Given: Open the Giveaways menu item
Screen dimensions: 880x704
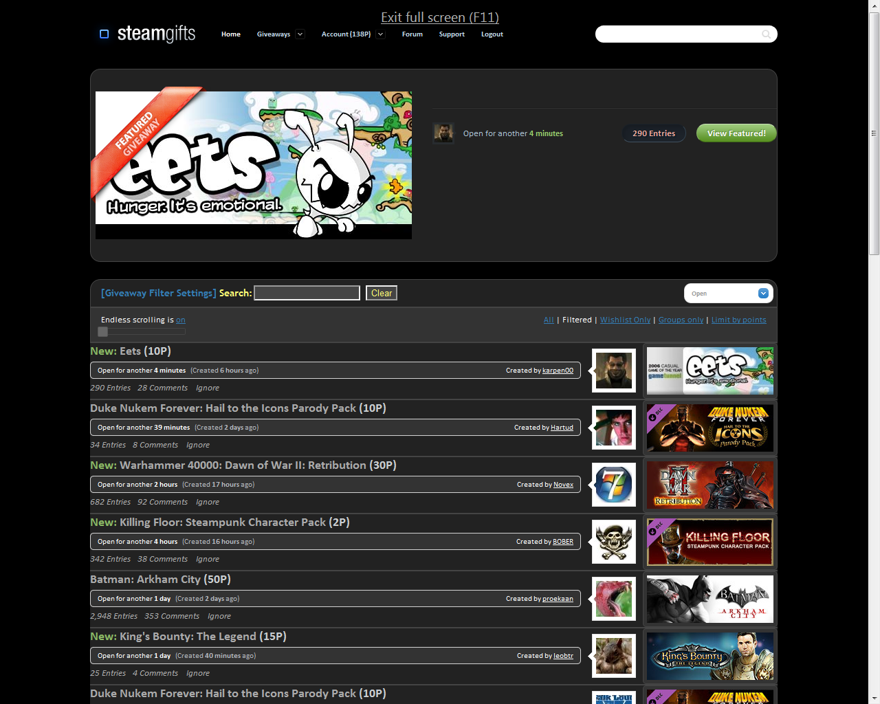Looking at the screenshot, I should click(274, 34).
